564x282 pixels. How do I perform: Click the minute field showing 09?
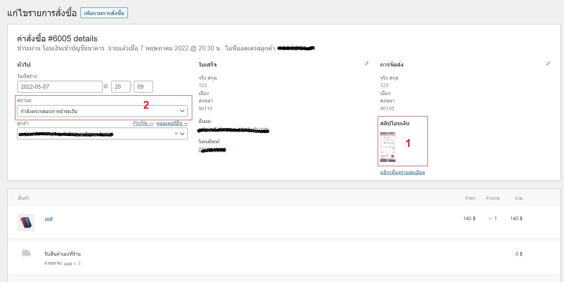pos(143,87)
